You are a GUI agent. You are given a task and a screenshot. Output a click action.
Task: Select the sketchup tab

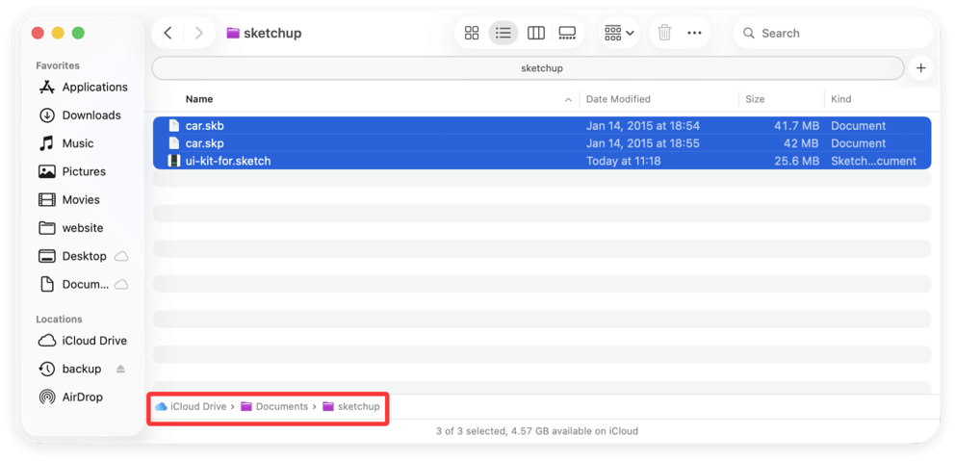pyautogui.click(x=529, y=68)
